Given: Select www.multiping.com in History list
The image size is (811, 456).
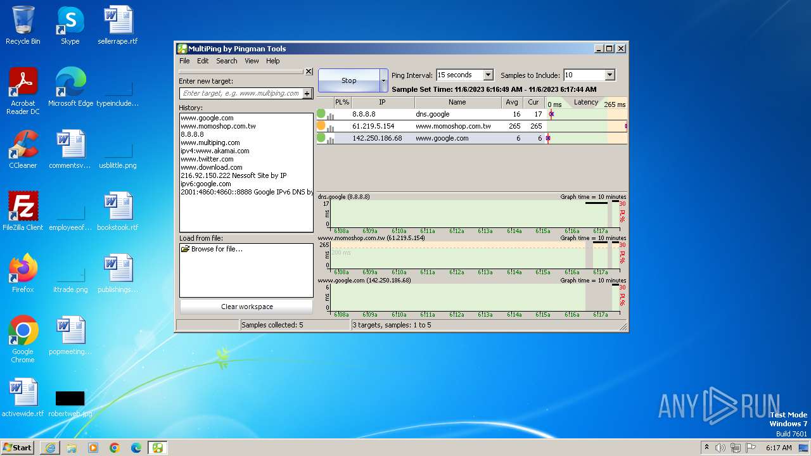Looking at the screenshot, I should [210, 142].
